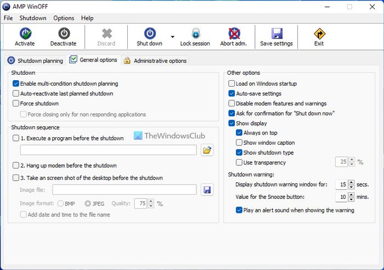Click the program path input field
Screen dimensions: 384x270
click(x=108, y=150)
